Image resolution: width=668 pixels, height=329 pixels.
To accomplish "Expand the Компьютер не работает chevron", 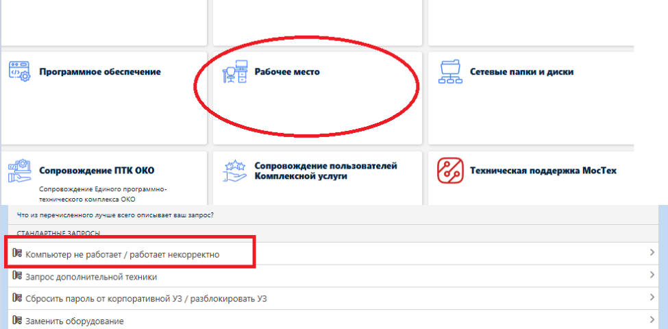I will click(x=652, y=253).
